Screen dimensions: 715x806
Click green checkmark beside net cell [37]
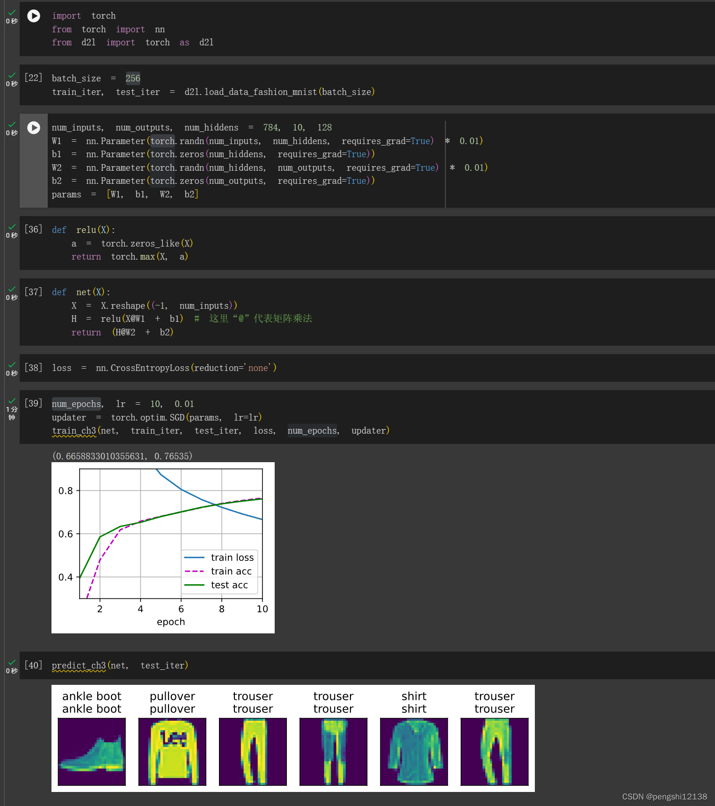pyautogui.click(x=12, y=289)
